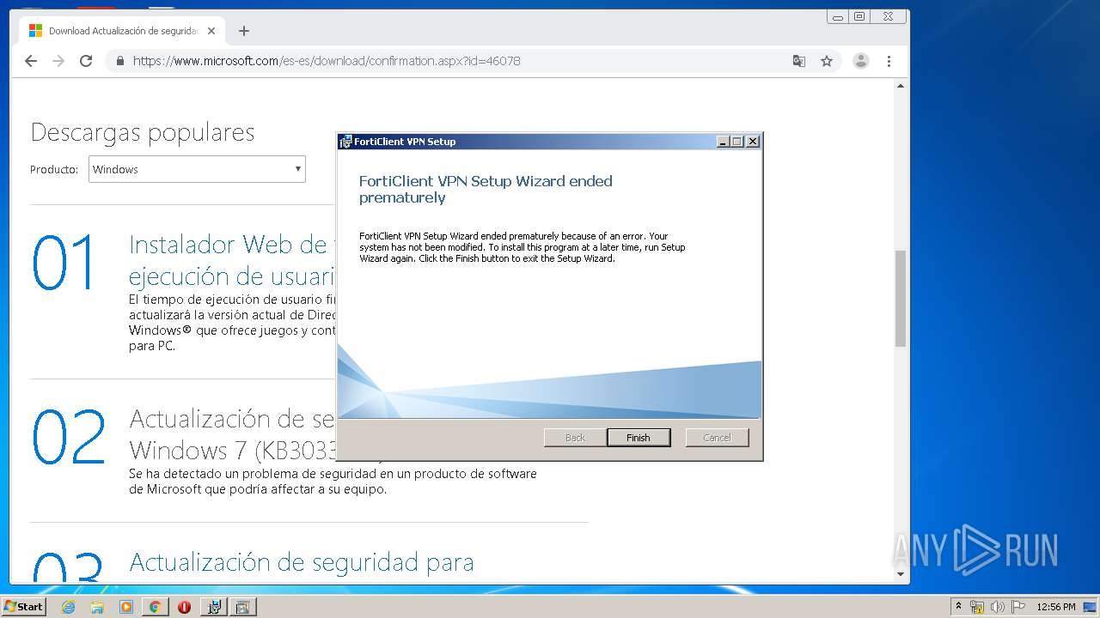Select the Download Actualización de seguridad tab
Image resolution: width=1100 pixels, height=618 pixels.
[122, 31]
